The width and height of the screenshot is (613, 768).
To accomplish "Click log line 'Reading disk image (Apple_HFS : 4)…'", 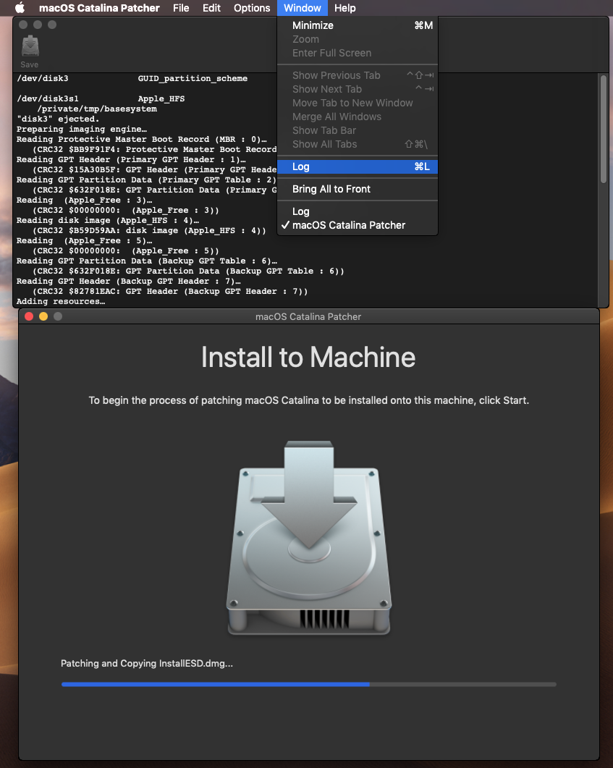I will coord(107,220).
